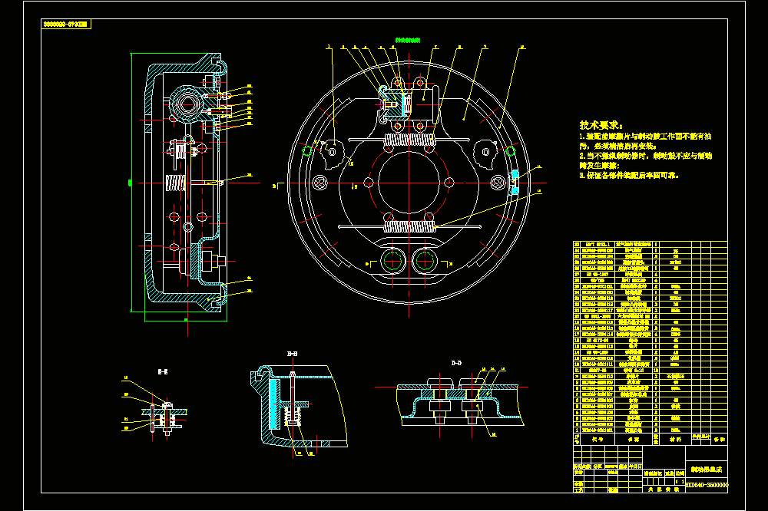Select the E-E section label
The image size is (768, 511).
point(163,372)
